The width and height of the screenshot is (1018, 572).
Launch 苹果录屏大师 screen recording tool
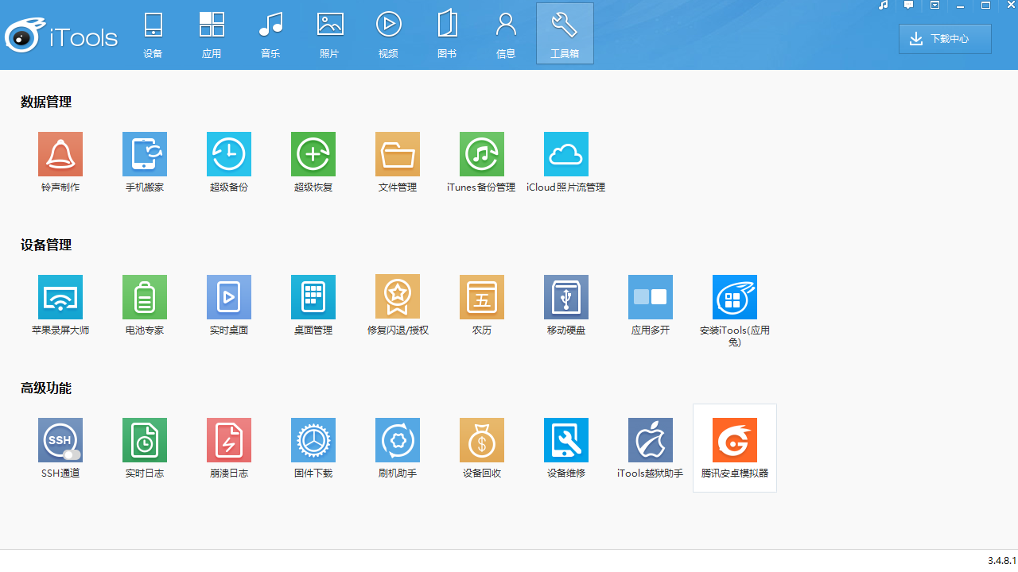pyautogui.click(x=60, y=296)
